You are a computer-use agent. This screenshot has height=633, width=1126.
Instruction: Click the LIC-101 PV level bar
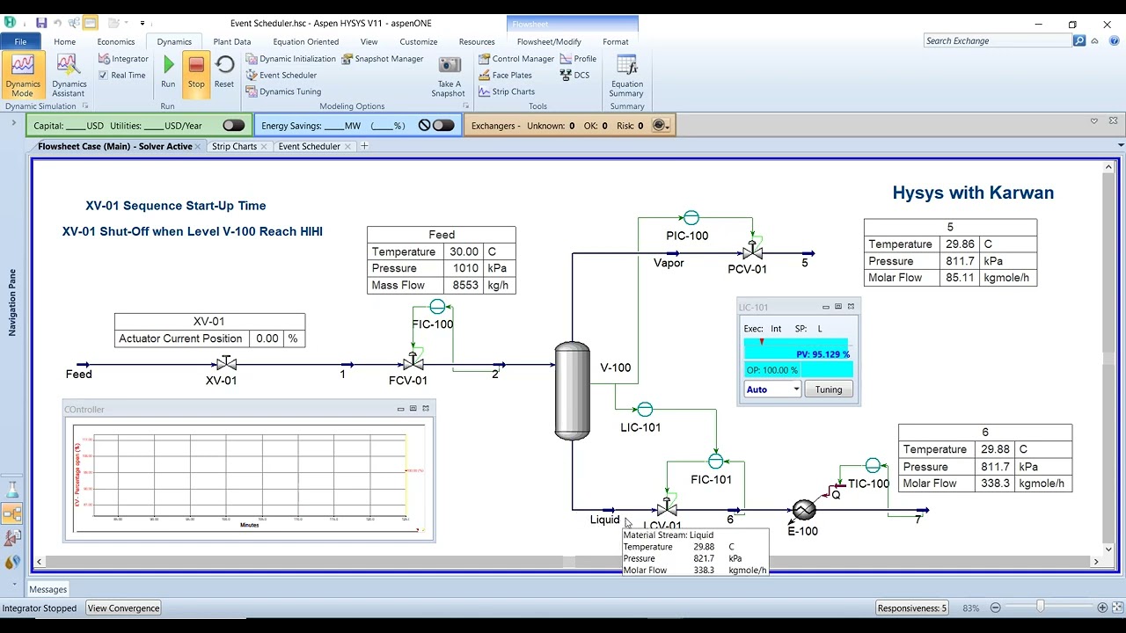tap(797, 349)
